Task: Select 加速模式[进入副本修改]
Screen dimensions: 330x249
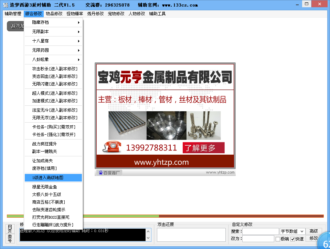Action: pos(53,101)
